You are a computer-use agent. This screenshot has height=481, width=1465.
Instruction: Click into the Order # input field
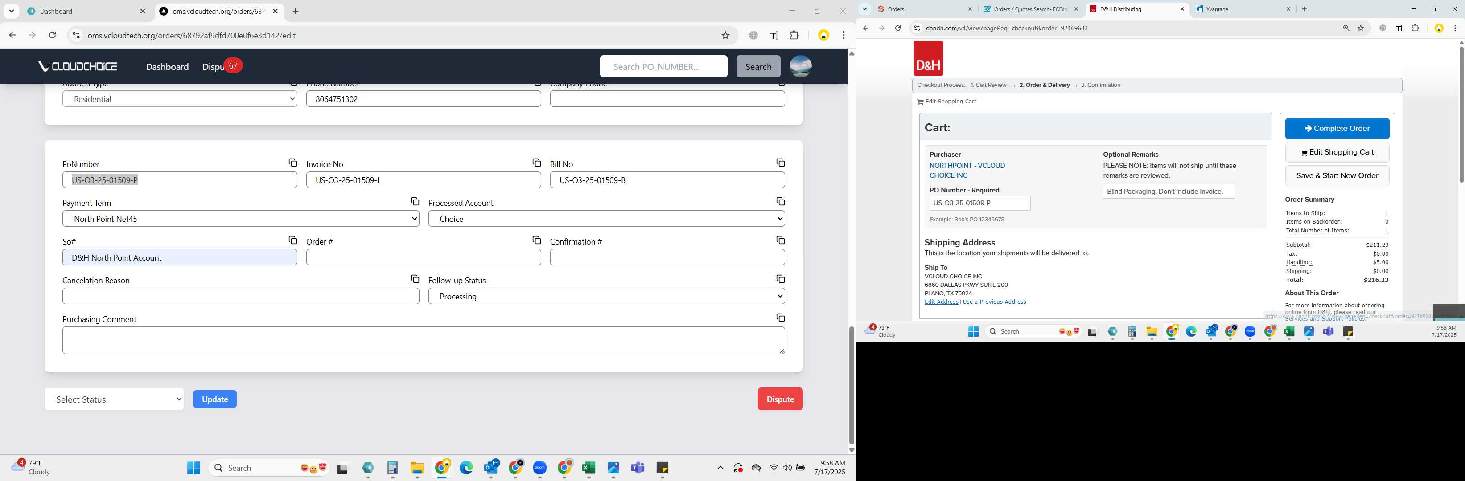click(423, 257)
